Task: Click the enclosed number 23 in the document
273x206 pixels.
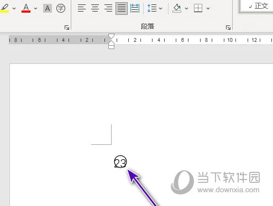Action: point(120,161)
